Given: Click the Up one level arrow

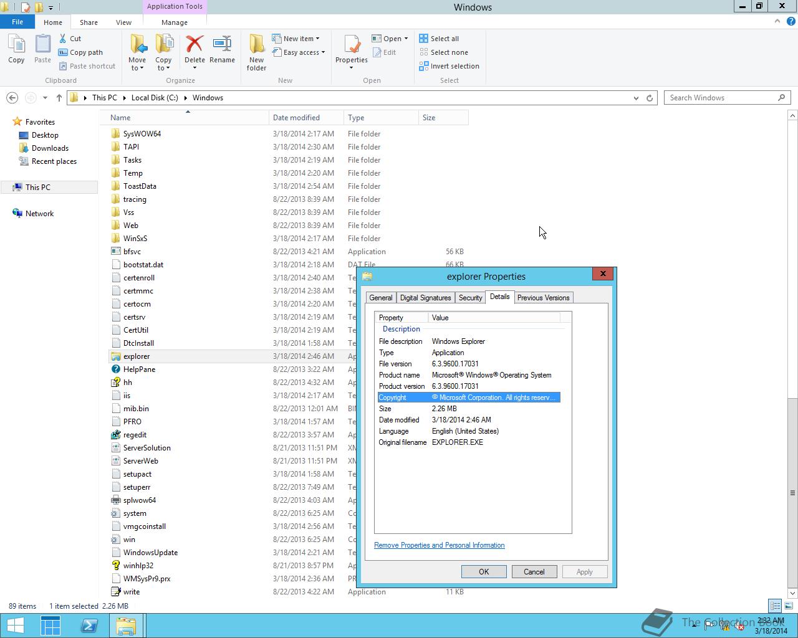Looking at the screenshot, I should (59, 98).
